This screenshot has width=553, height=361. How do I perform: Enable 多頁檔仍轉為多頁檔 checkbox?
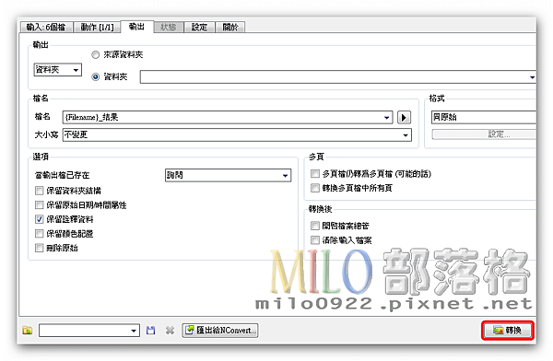(x=315, y=173)
